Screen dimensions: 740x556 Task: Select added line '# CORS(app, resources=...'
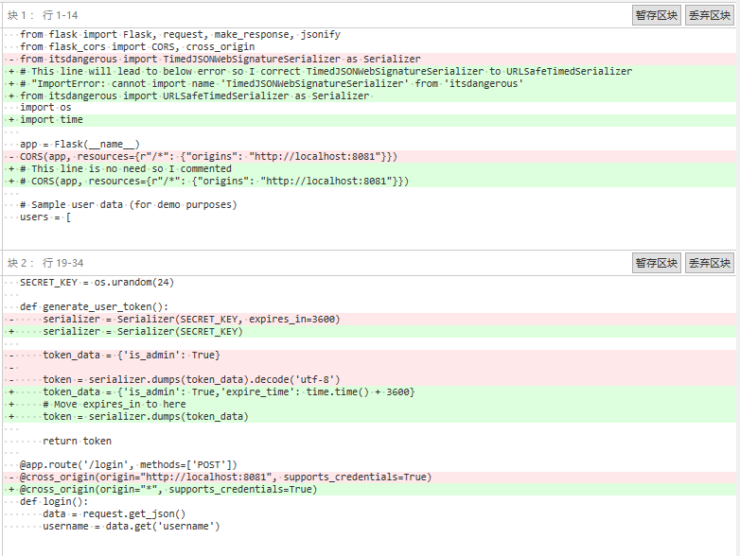coord(370,182)
